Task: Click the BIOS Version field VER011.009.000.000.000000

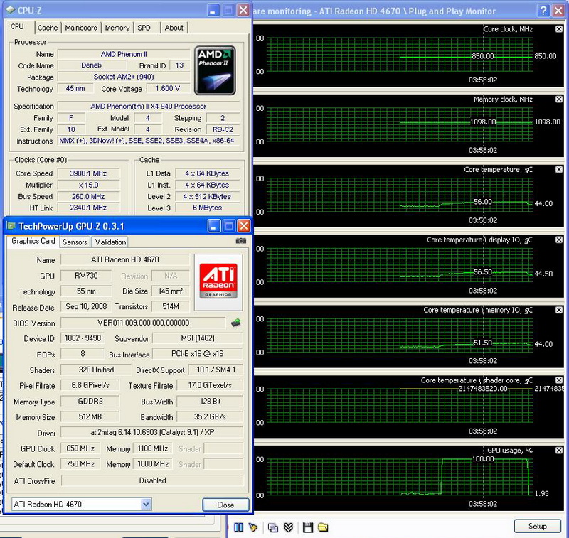Action: (x=144, y=322)
